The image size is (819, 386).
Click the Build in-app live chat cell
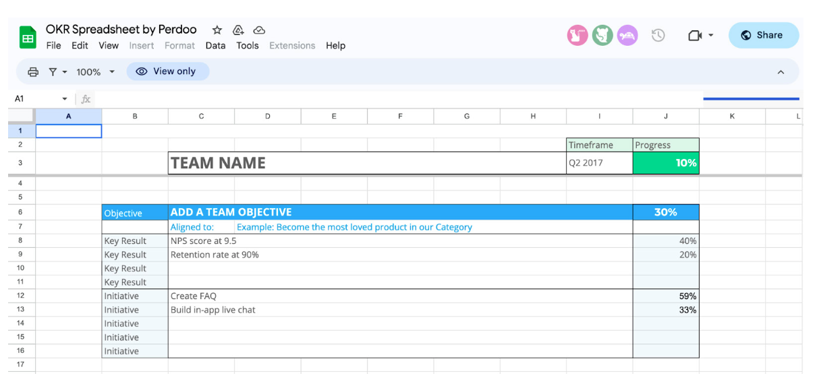pyautogui.click(x=400, y=310)
